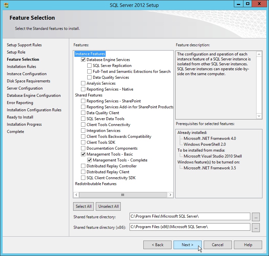Check Documentation Components
Screen dimensions: 269x256
83,148
